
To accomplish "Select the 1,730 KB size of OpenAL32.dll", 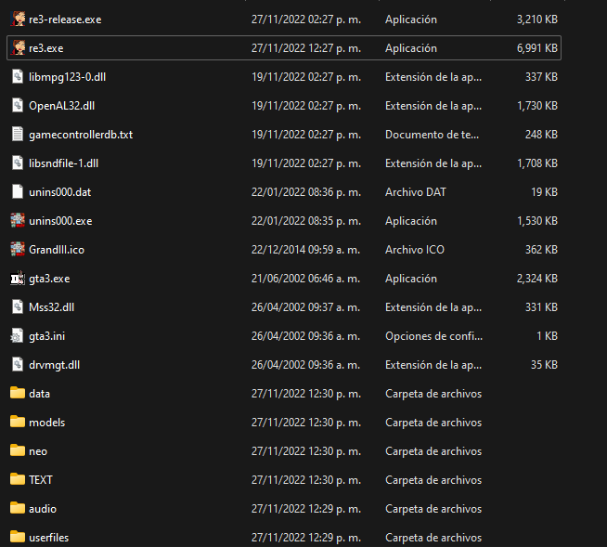I will click(x=537, y=106).
